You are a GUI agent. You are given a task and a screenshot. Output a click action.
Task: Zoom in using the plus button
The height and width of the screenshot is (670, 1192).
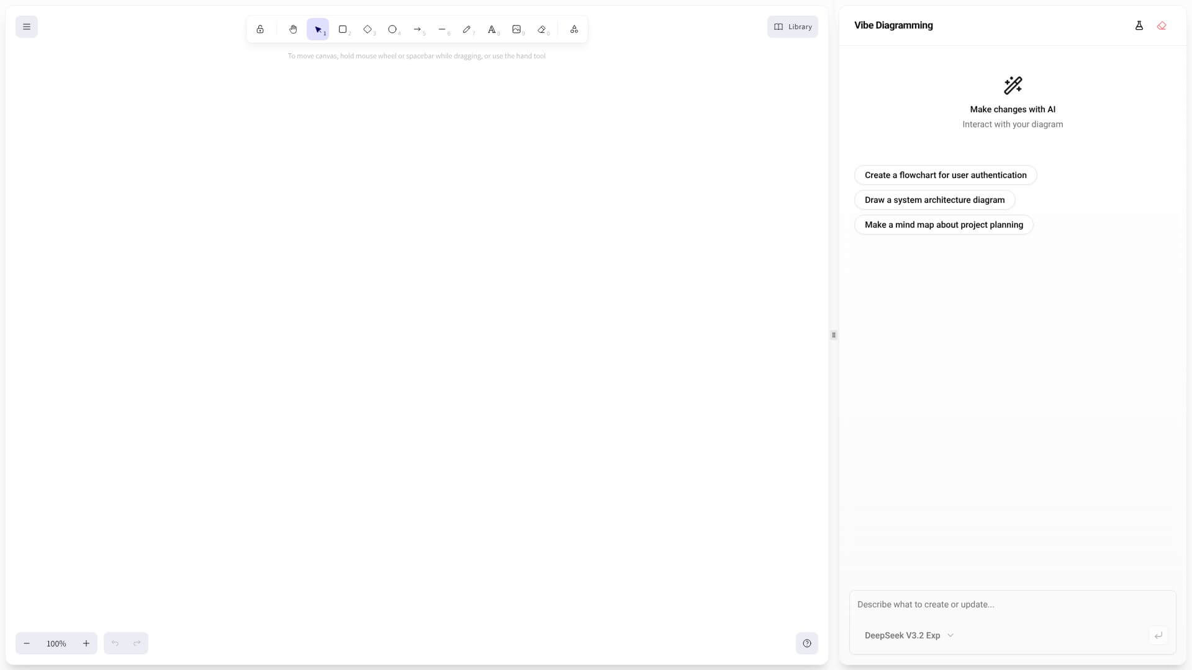pyautogui.click(x=86, y=643)
